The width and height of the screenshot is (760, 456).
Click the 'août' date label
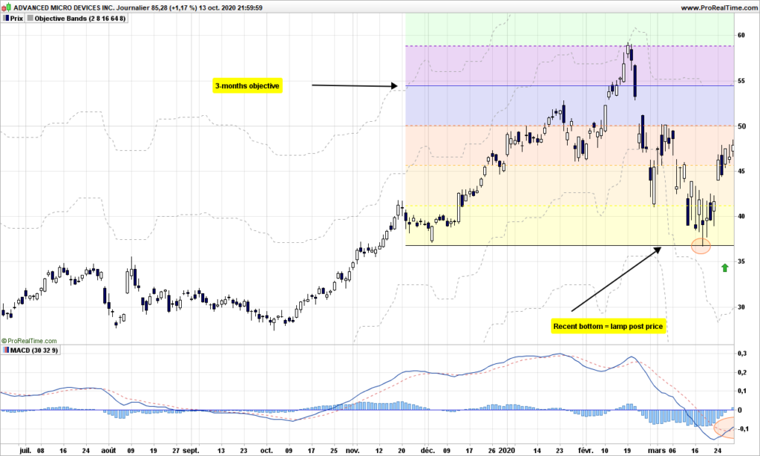108,450
